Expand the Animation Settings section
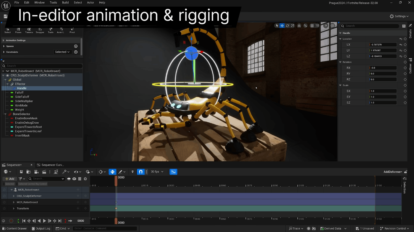This screenshot has height=232, width=414. pos(4,40)
